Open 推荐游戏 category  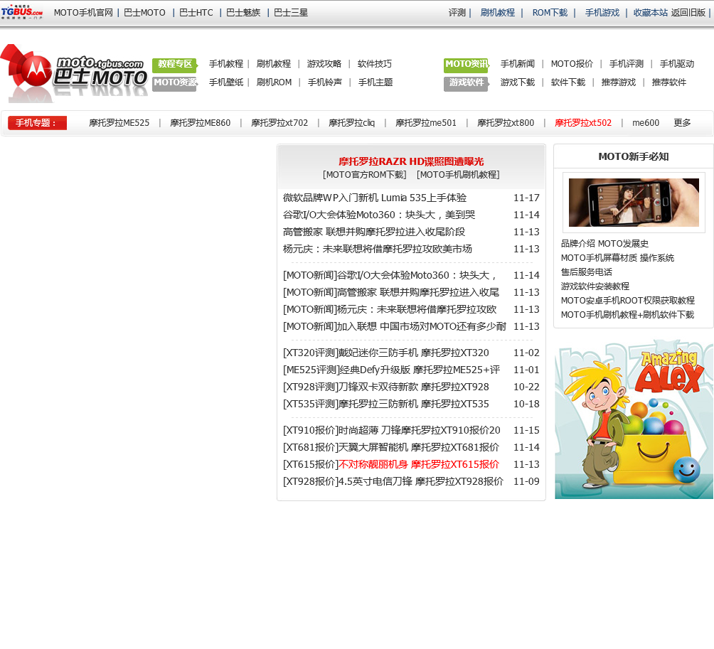(x=619, y=82)
